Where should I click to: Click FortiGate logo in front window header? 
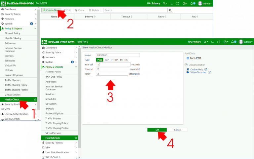(x=44, y=42)
